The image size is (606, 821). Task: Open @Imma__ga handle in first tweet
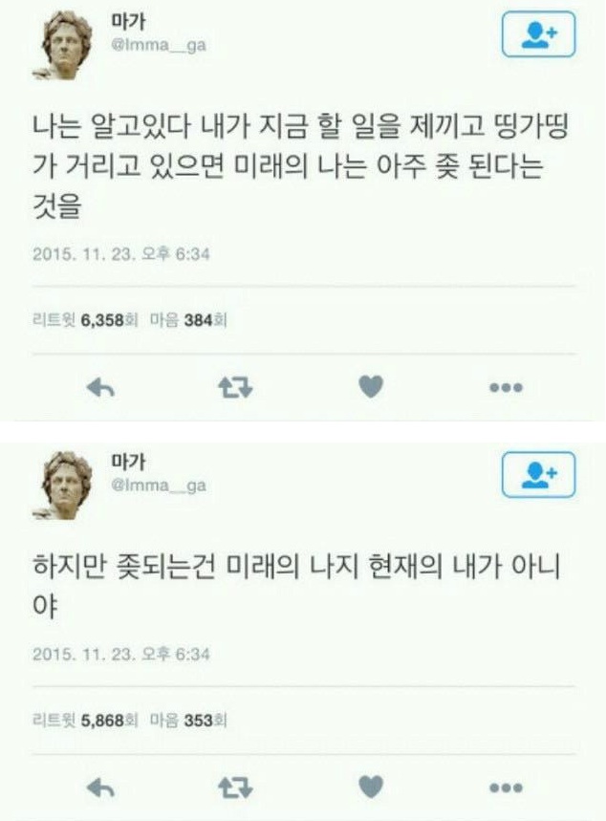coord(158,46)
